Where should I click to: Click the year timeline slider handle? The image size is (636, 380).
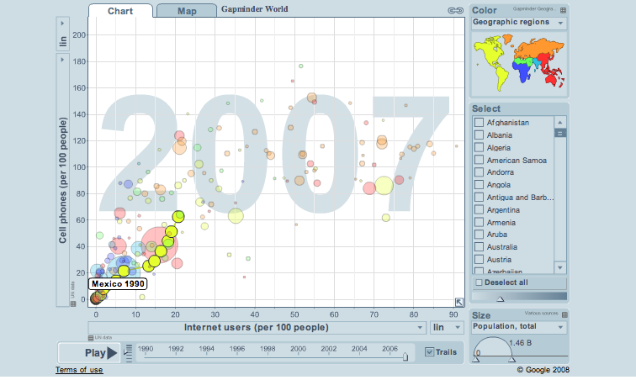(x=405, y=356)
